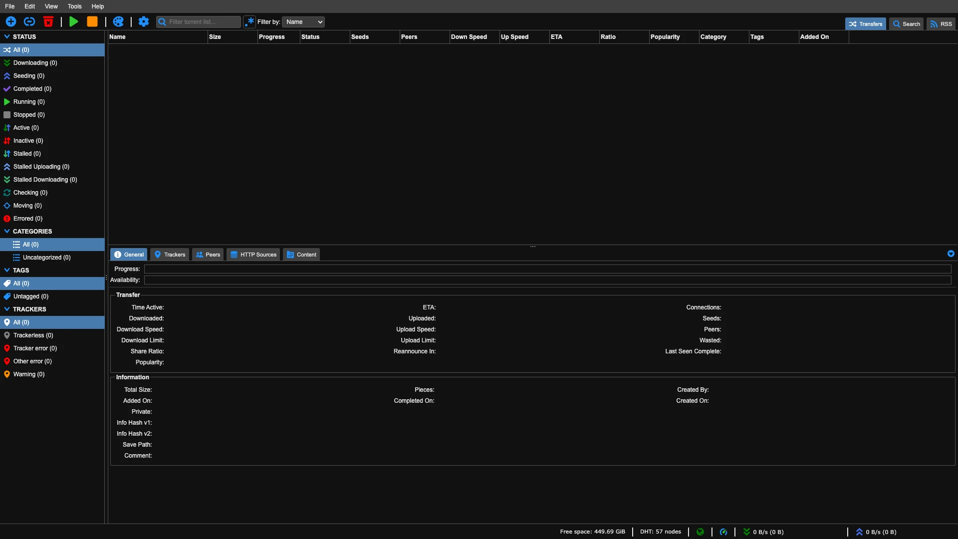Screen dimensions: 958x539
Task: Sort by the Progress column header
Action: coord(278,37)
